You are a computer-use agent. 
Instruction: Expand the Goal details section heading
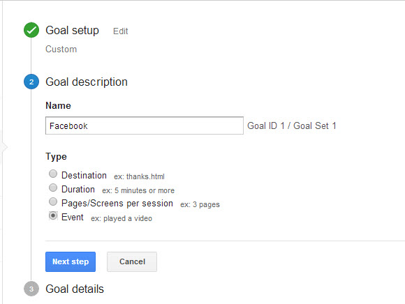click(x=75, y=289)
